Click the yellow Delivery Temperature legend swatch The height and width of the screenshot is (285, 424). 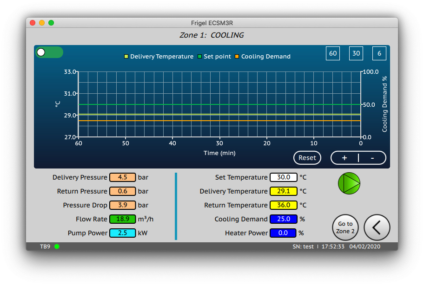pos(126,57)
